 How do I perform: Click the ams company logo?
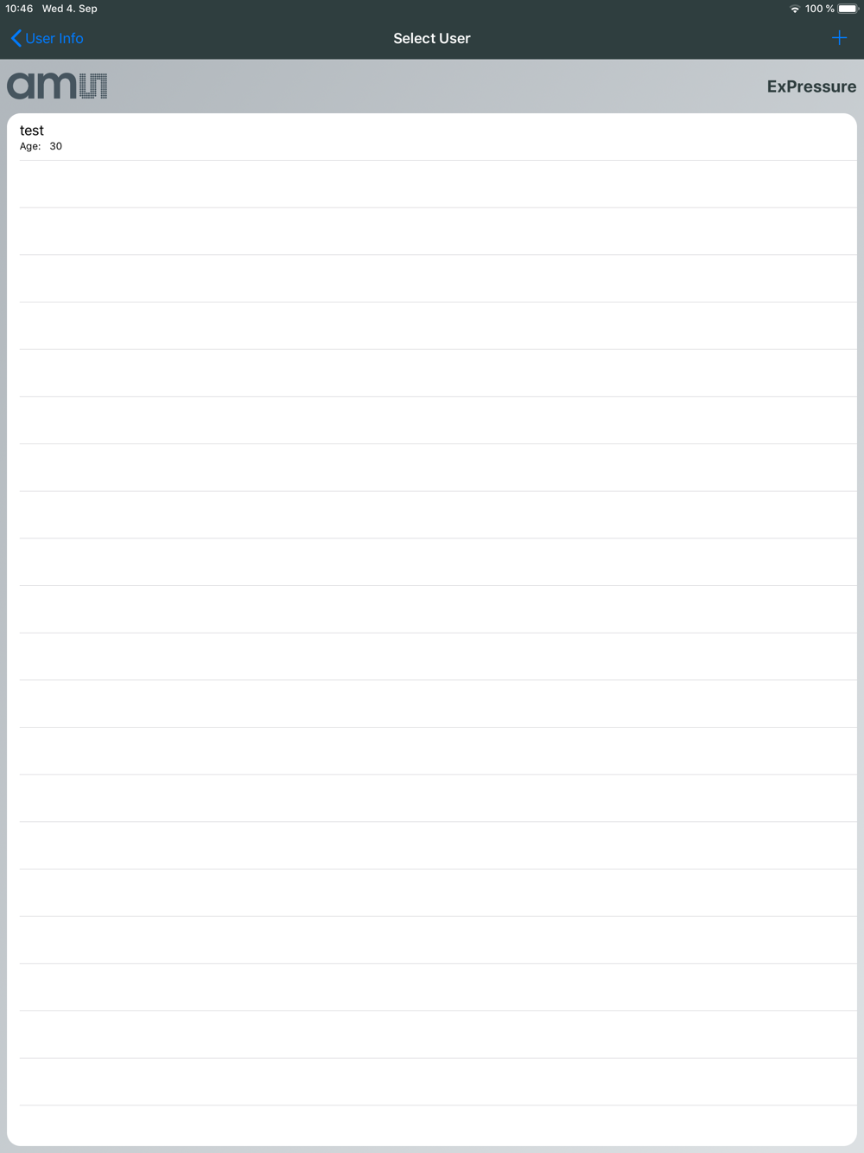tap(57, 86)
